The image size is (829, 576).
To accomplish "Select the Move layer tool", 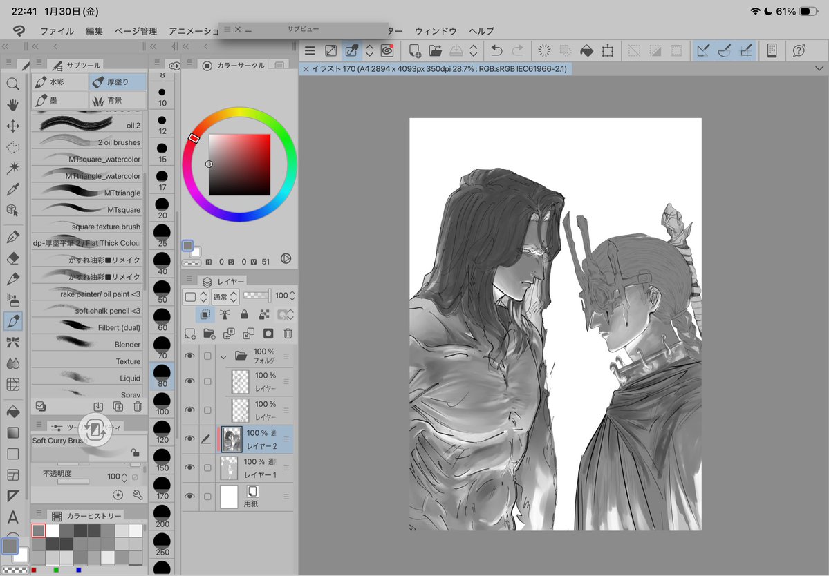I will click(x=12, y=126).
